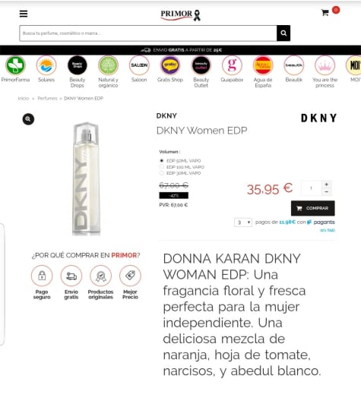
Task: Increase quantity with the plus stepper
Action: tap(327, 185)
